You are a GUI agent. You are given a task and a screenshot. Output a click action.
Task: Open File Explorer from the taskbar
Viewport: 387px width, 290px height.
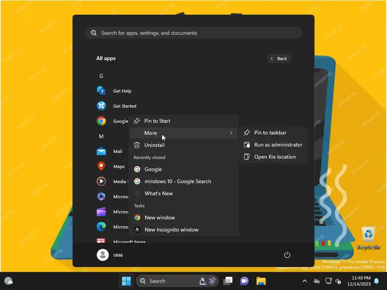click(261, 281)
